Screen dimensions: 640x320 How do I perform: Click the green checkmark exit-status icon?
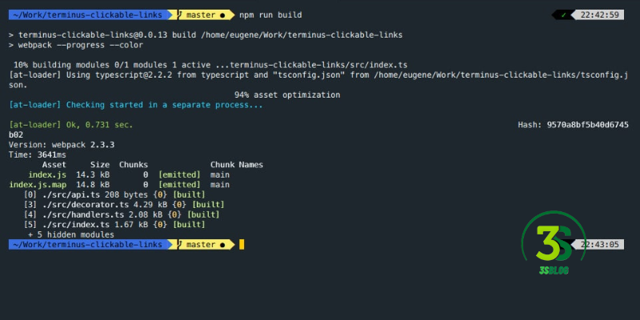pos(564,15)
